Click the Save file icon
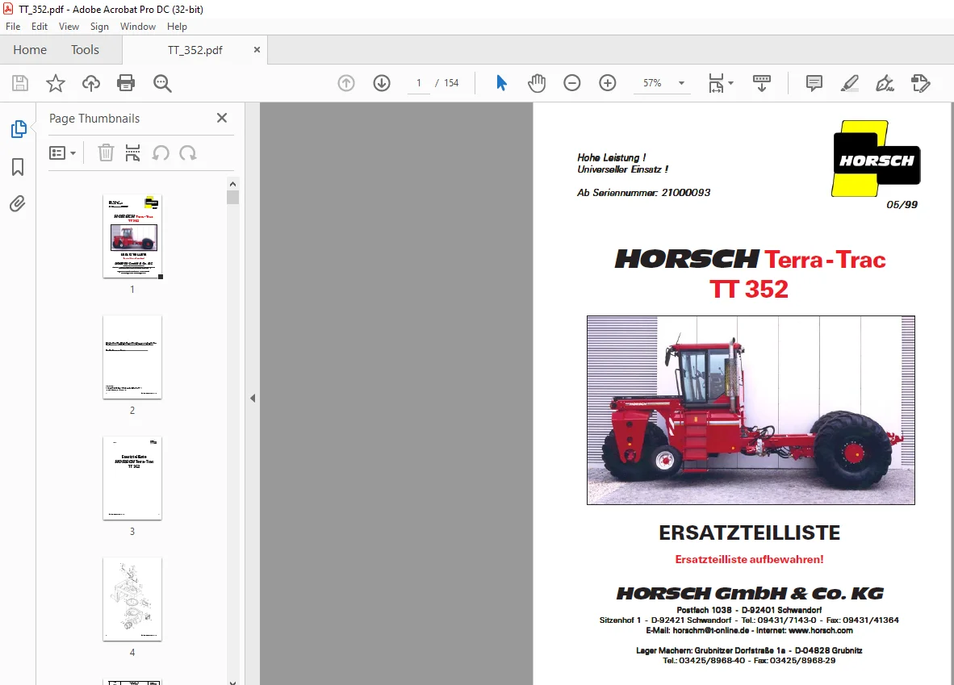Image resolution: width=954 pixels, height=685 pixels. pyautogui.click(x=20, y=83)
